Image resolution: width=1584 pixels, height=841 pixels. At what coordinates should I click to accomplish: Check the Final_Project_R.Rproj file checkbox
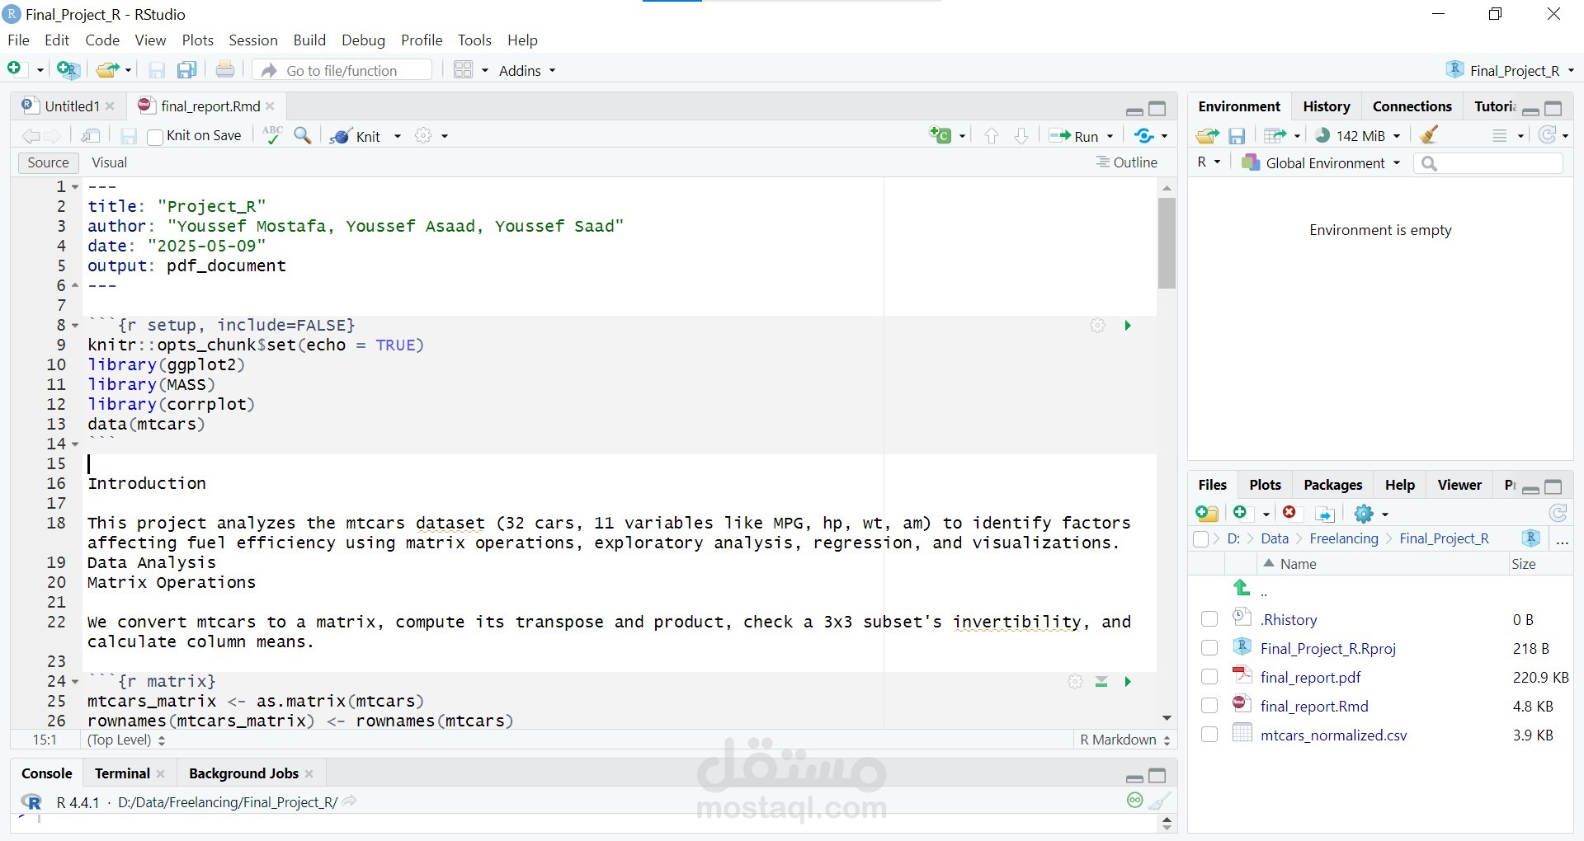point(1209,648)
